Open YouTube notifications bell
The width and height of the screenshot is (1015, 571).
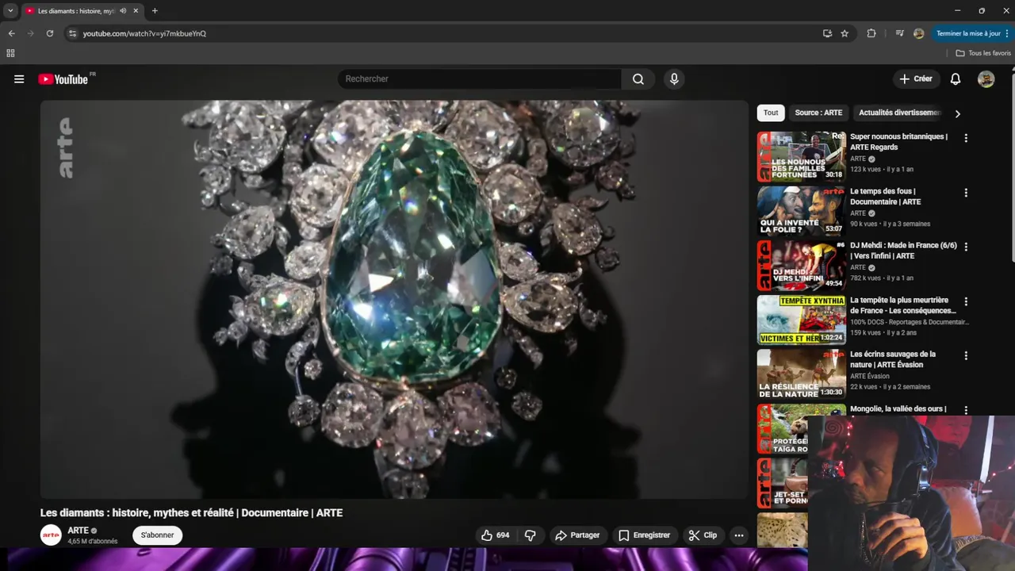(x=956, y=79)
